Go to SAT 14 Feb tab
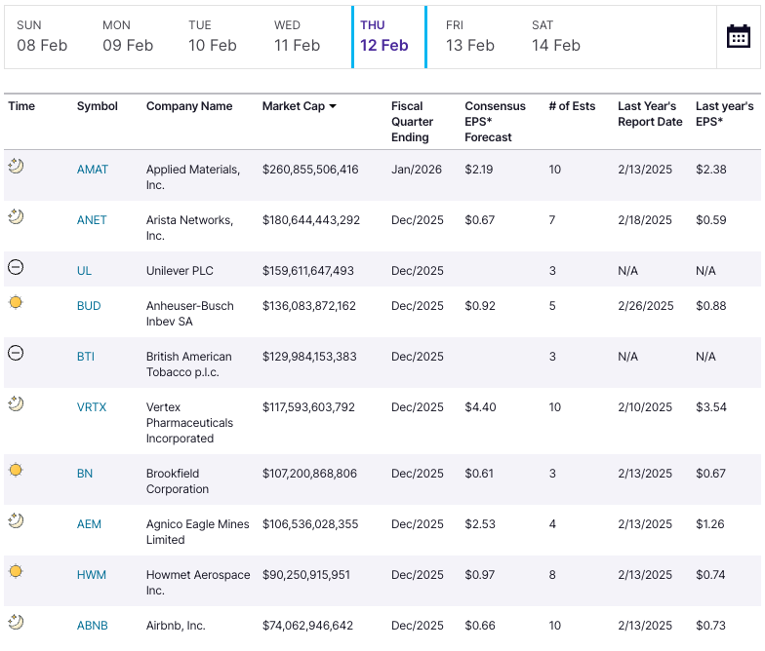Screen dimensions: 765x651 pyautogui.click(x=555, y=36)
